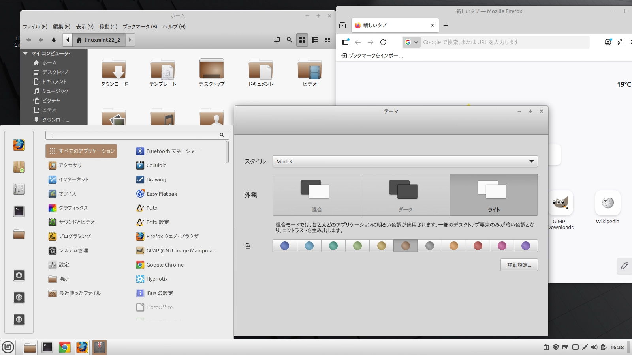This screenshot has height=355, width=632.
Task: Switch to icon view in file manager
Action: tap(302, 40)
